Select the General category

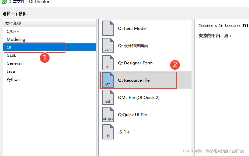click(x=50, y=63)
